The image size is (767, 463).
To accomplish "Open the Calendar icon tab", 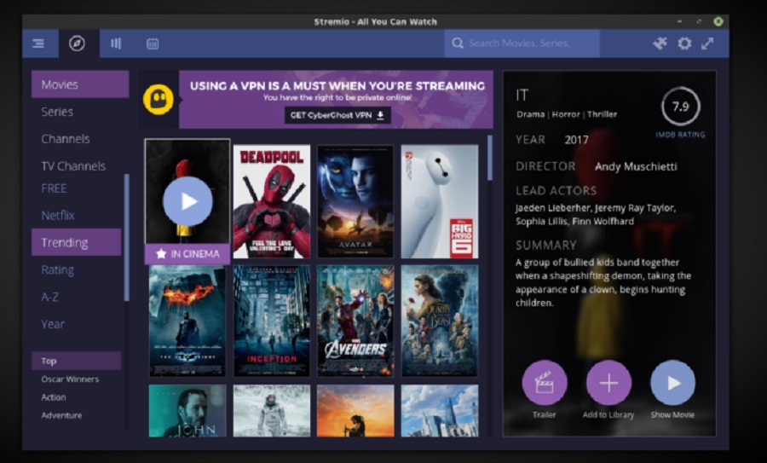I will [153, 43].
